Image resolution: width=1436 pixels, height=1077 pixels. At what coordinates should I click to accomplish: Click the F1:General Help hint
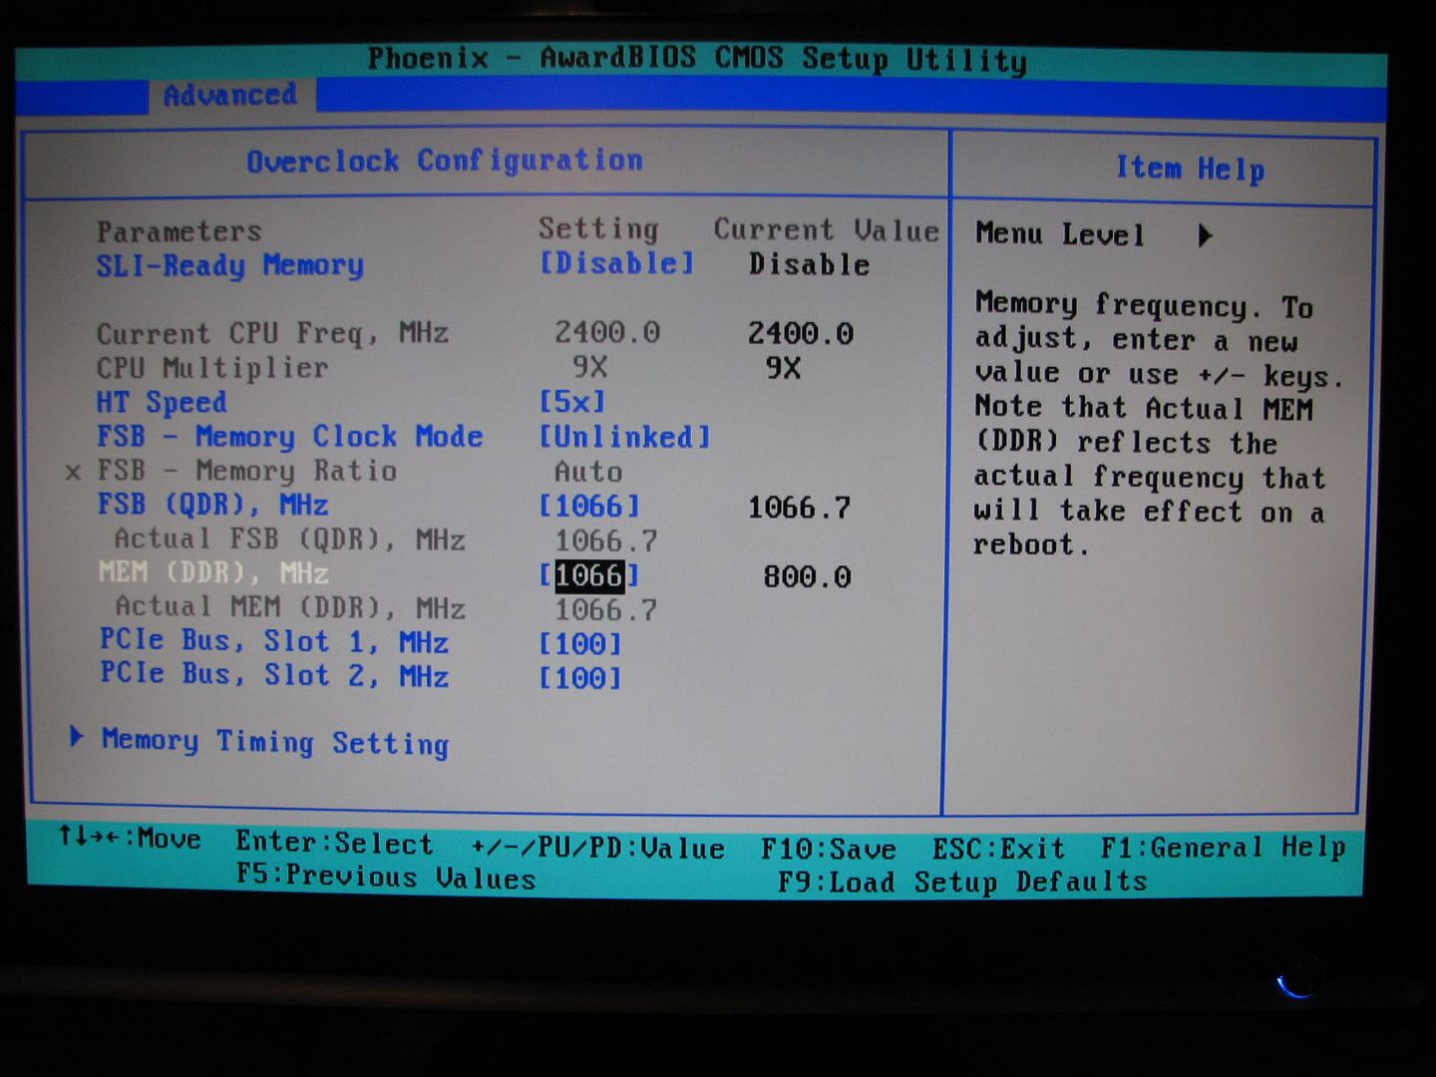[x=1223, y=848]
